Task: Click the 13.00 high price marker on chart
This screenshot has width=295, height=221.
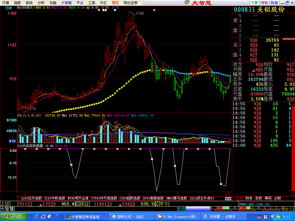Action: point(139,14)
